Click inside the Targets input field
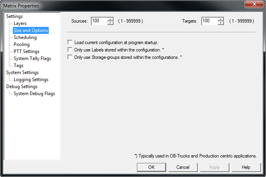The width and height of the screenshot is (266, 177). [209, 21]
